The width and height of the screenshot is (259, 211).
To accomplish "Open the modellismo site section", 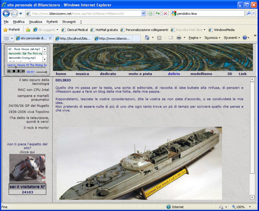I will pyautogui.click(x=201, y=74).
